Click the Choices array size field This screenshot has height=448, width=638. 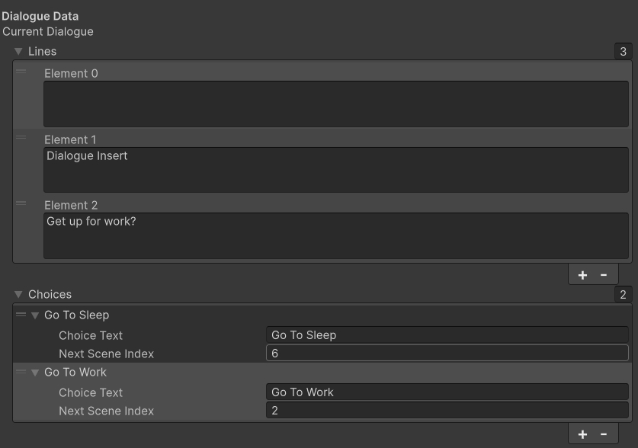point(623,295)
